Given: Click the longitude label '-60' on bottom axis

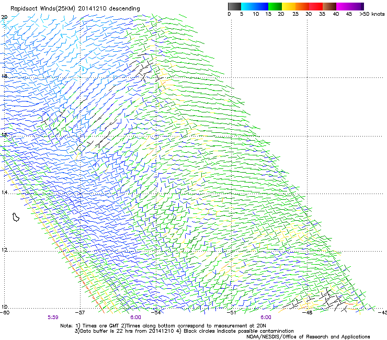Looking at the screenshot, I should click(x=5, y=313).
